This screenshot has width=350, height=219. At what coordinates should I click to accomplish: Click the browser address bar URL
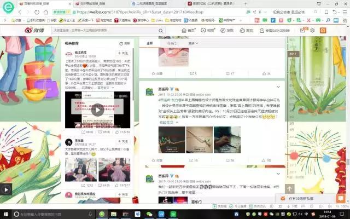coord(140,12)
